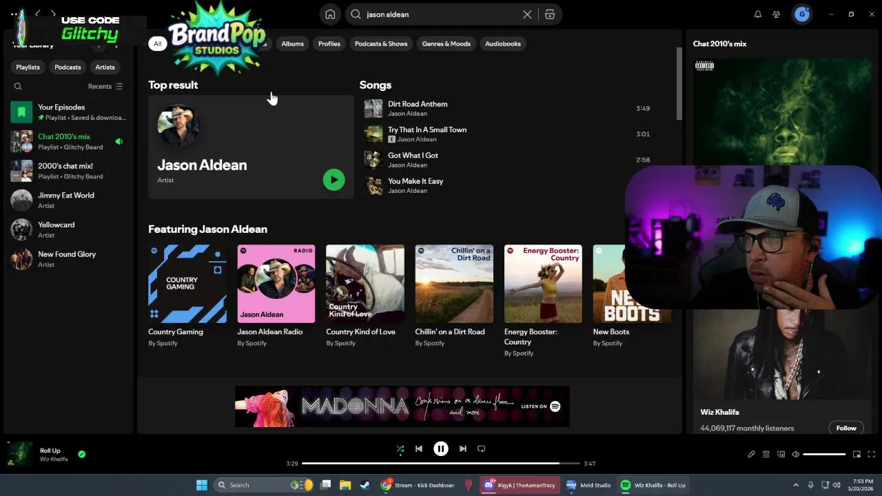
Task: Open the Jason Aldean artist name link
Action: pyautogui.click(x=202, y=165)
